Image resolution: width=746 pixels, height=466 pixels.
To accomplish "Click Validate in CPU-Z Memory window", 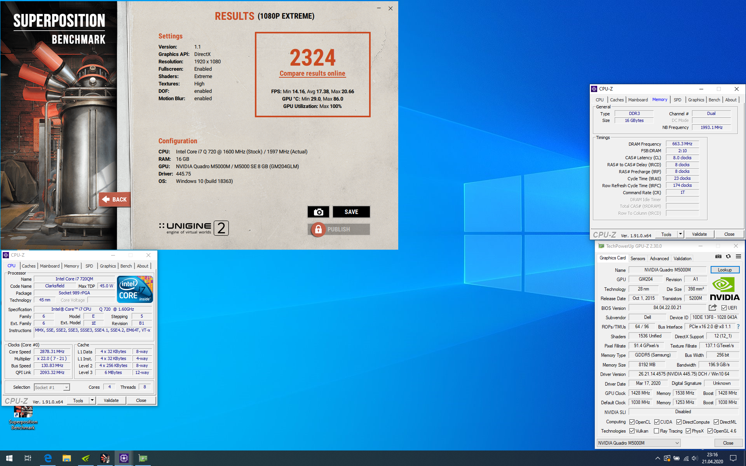I will (699, 234).
